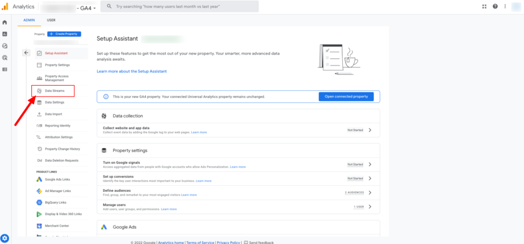
Task: Expand the Collect website and app data row
Action: click(238, 130)
